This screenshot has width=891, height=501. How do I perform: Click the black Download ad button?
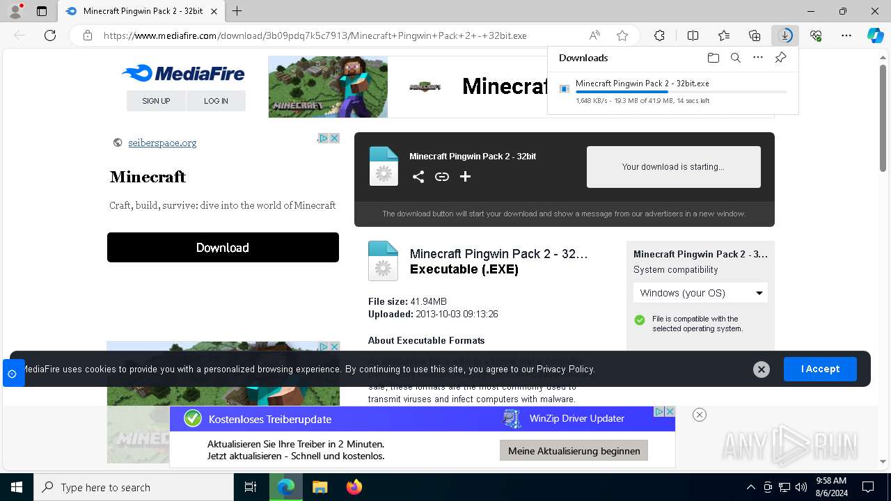pos(223,248)
